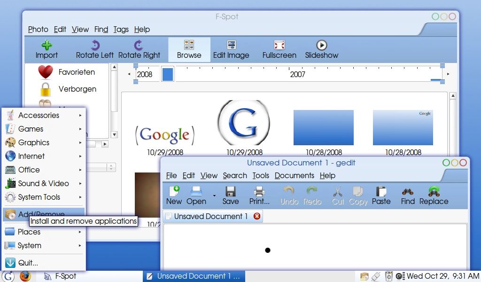Viewport: 481px width, 282px height.
Task: Open the Tags menu in F-Spot
Action: point(121,30)
